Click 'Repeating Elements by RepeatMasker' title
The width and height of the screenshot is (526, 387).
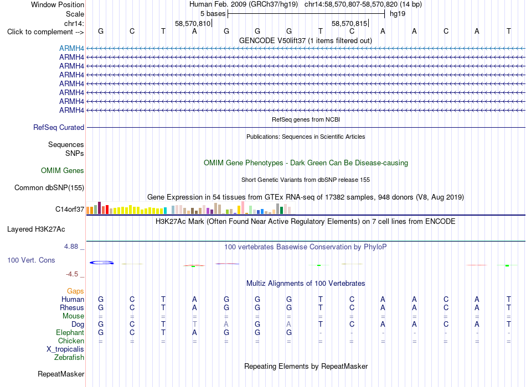pos(306,366)
